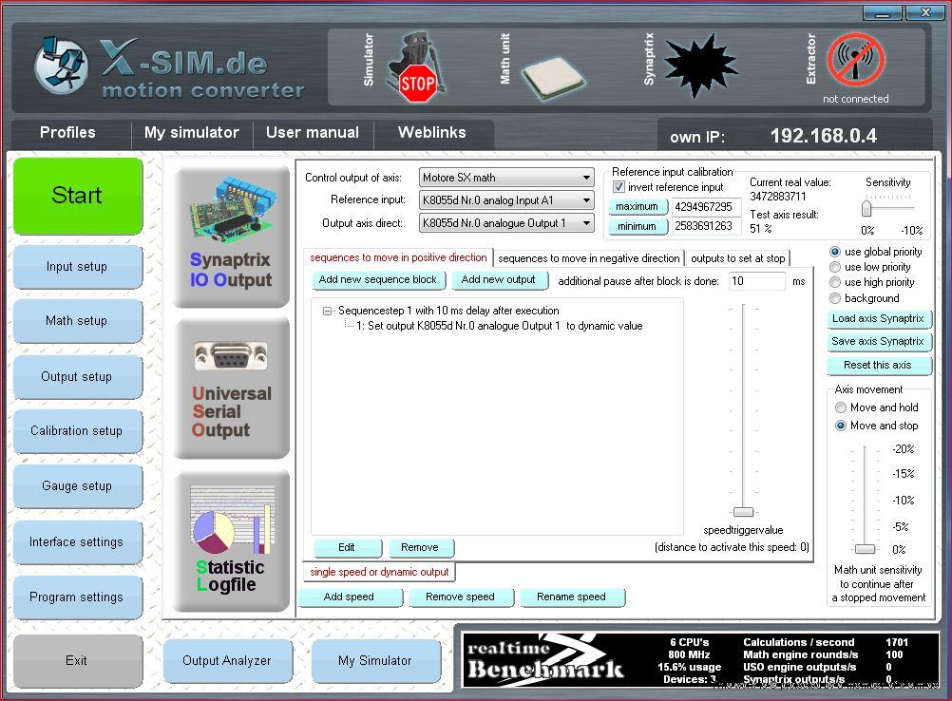Click the Edit button
Screen dimensions: 952x701
[x=348, y=547]
